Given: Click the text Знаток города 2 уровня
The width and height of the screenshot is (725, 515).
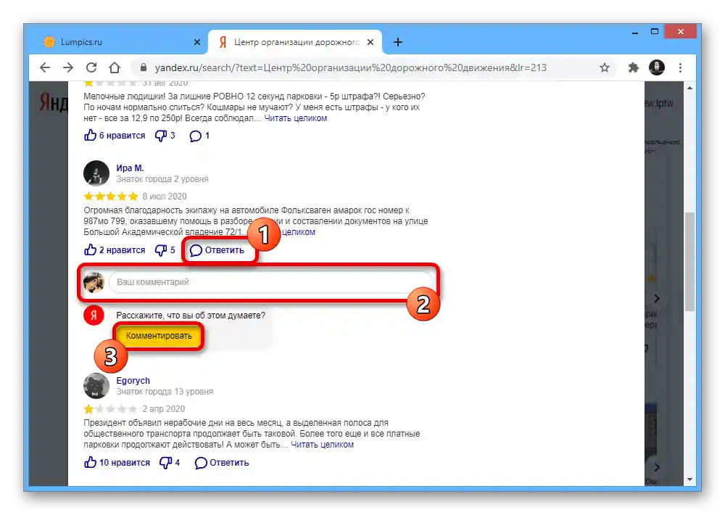Looking at the screenshot, I should (x=162, y=179).
